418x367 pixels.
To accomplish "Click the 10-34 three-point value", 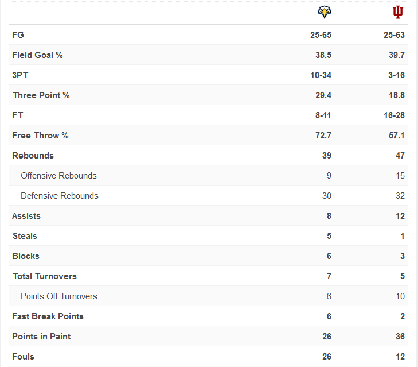I will [321, 75].
